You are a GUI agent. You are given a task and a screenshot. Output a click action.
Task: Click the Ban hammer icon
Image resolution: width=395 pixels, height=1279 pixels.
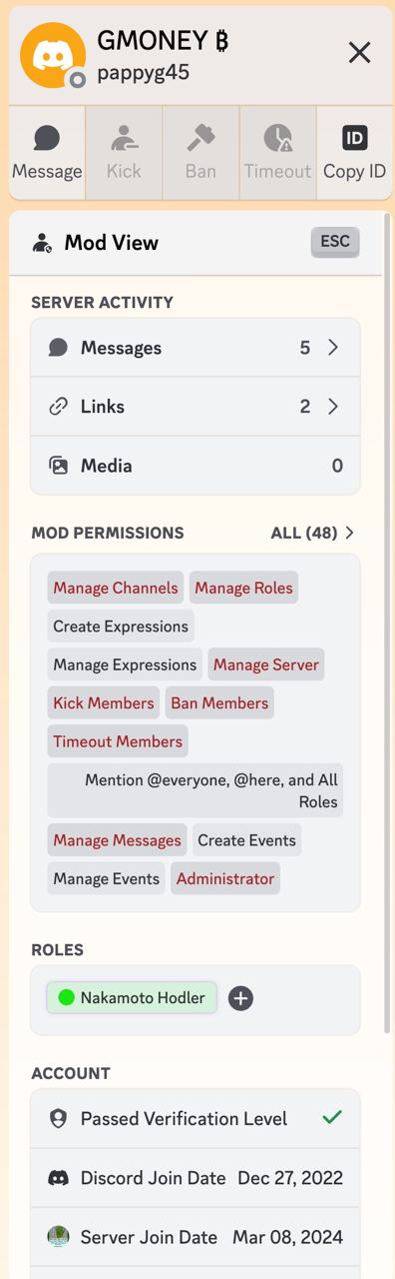(200, 138)
